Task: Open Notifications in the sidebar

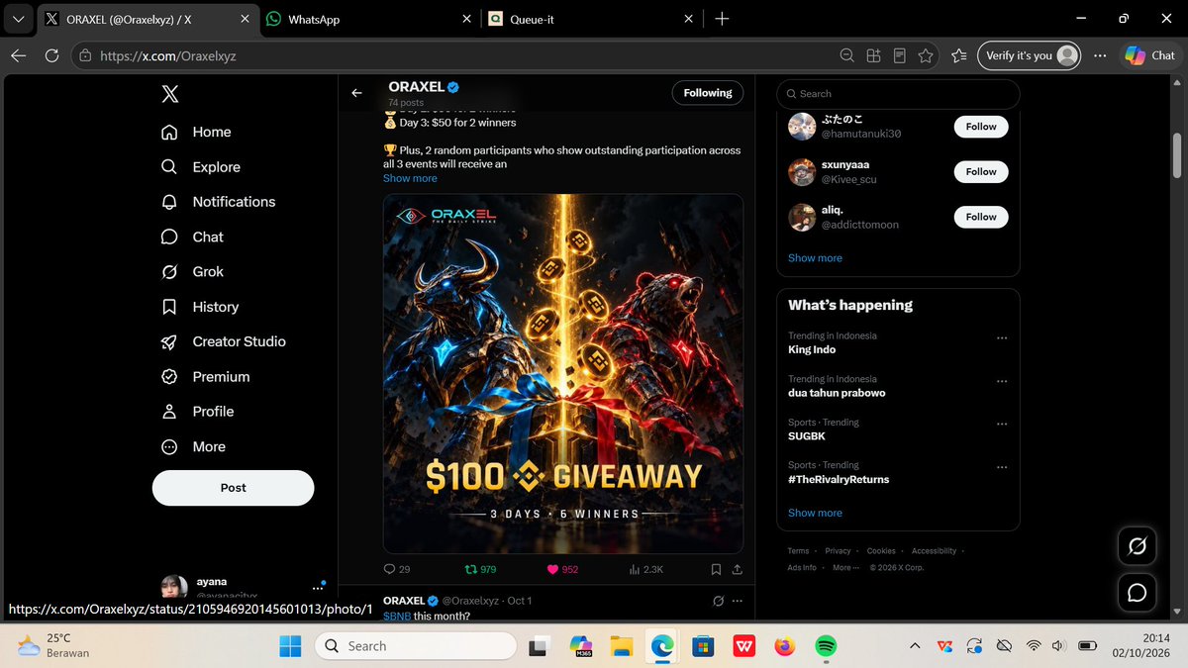Action: click(x=218, y=202)
